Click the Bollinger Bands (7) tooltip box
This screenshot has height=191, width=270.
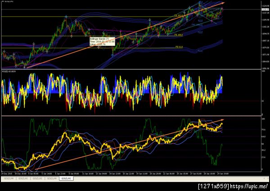pos(102,41)
